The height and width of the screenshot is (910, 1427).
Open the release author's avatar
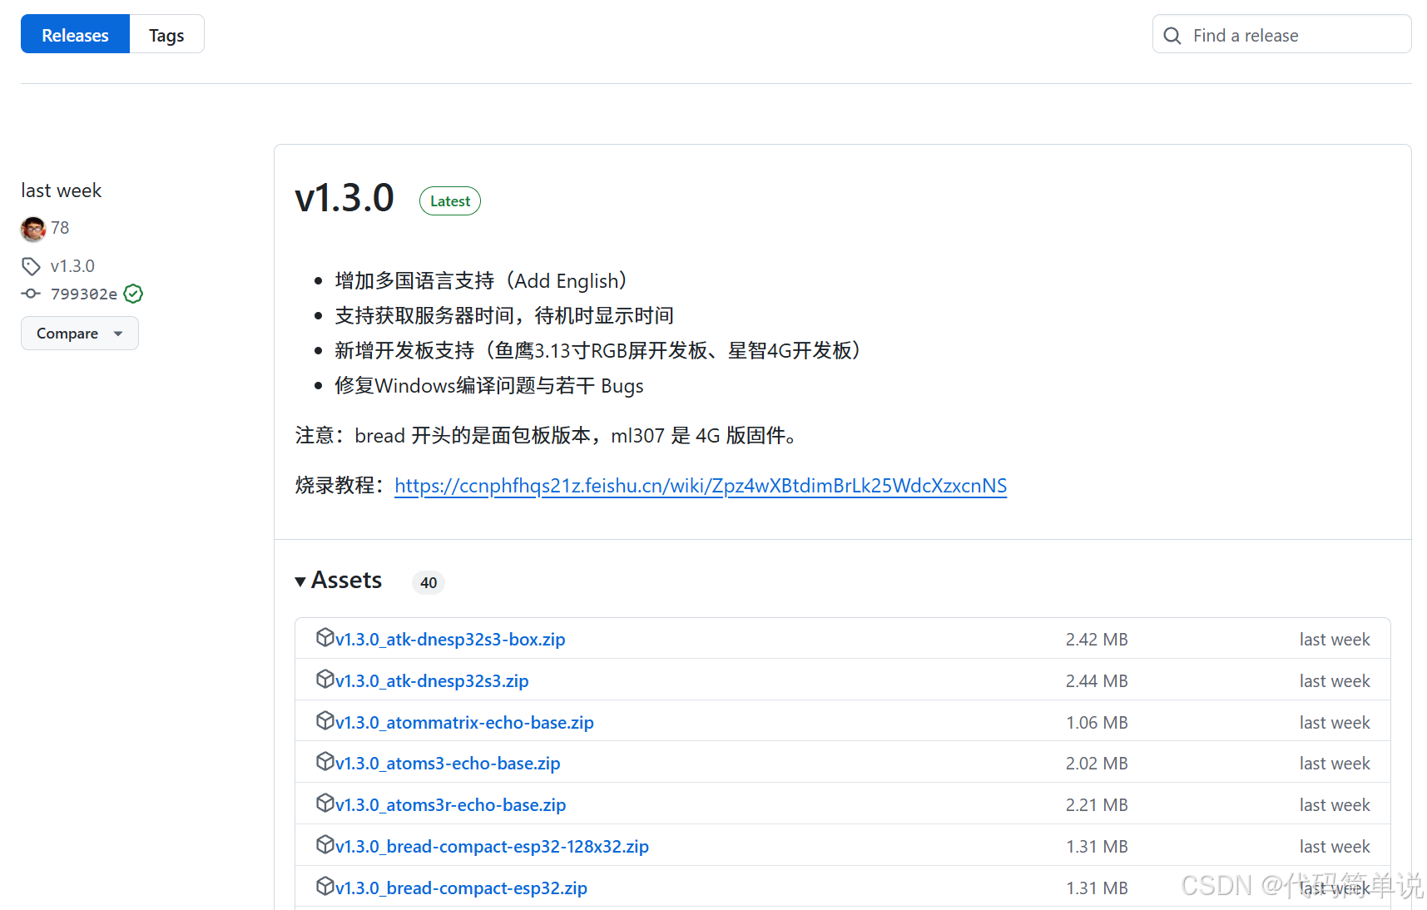pyautogui.click(x=33, y=229)
